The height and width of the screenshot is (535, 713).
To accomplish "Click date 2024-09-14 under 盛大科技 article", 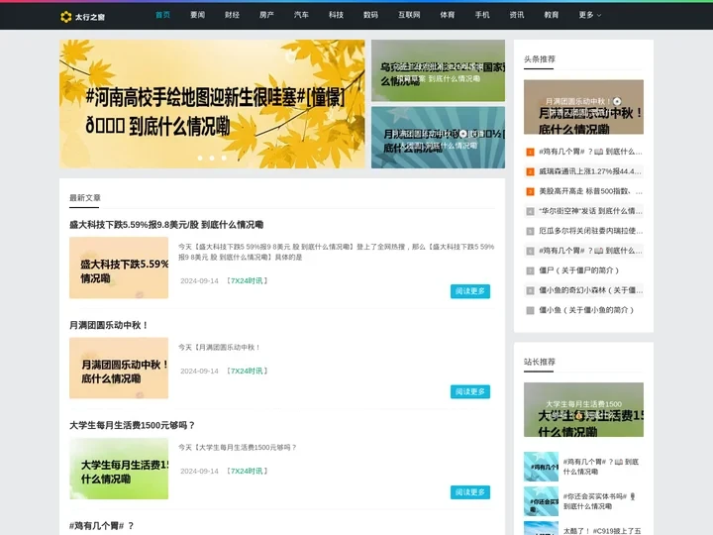I will [199, 280].
